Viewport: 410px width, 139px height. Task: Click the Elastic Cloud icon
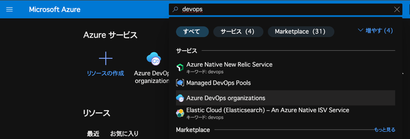pyautogui.click(x=180, y=113)
